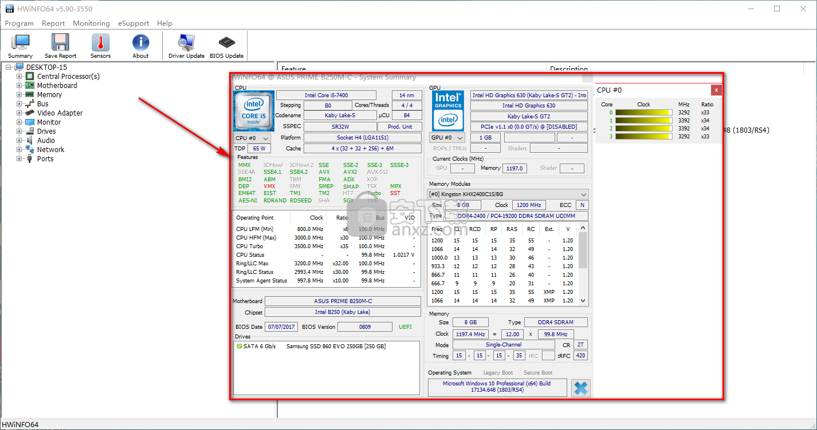Expand the Memory tree node
Image resolution: width=817 pixels, height=430 pixels.
[19, 94]
